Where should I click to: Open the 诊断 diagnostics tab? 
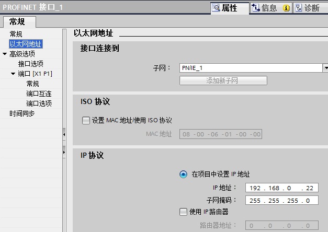click(x=311, y=8)
